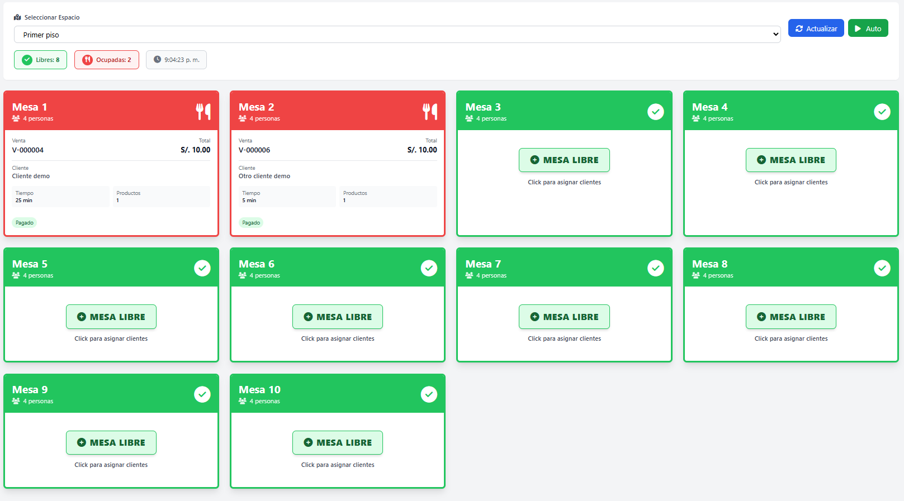
Task: Click the client name Otro cliente demo
Action: (264, 176)
